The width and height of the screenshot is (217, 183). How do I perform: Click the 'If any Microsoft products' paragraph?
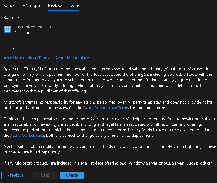click(x=107, y=163)
